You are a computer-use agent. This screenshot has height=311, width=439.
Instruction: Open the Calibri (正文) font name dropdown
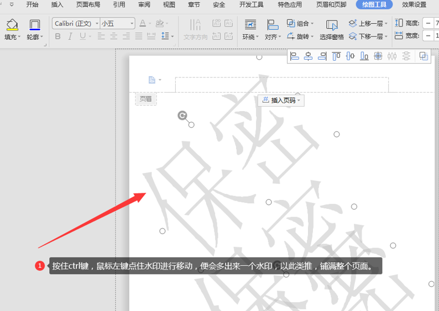click(x=97, y=24)
